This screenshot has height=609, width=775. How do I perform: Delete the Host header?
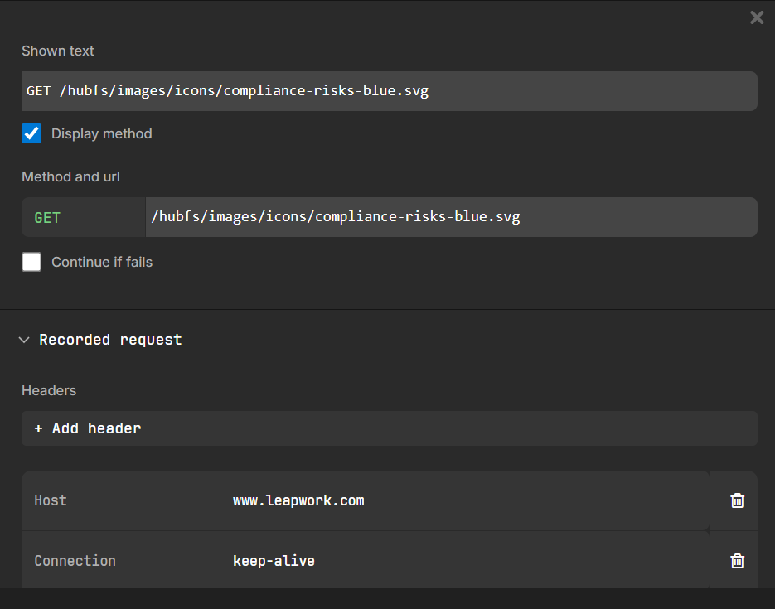pos(737,500)
